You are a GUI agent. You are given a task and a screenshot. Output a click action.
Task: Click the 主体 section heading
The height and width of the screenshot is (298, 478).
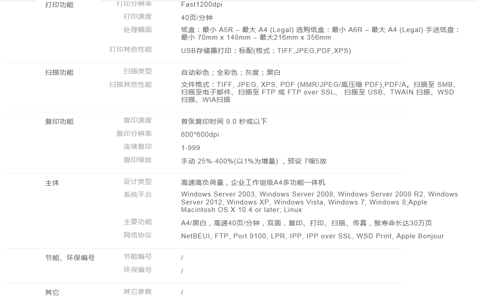pos(52,183)
